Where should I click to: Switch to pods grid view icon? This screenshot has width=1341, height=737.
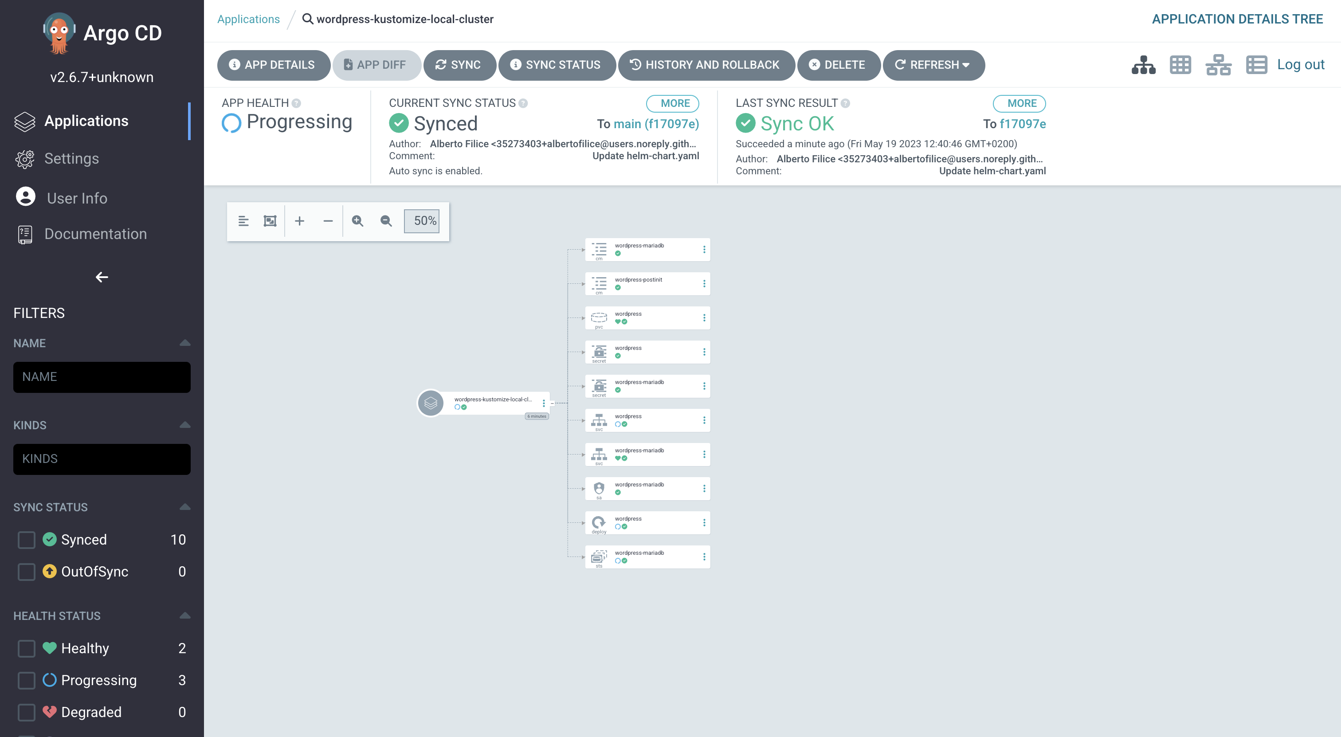point(1180,65)
